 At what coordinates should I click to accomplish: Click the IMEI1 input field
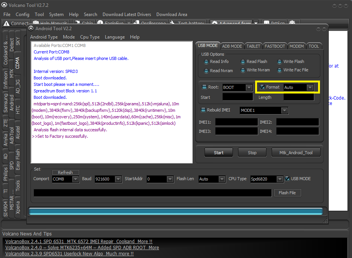click(x=236, y=122)
